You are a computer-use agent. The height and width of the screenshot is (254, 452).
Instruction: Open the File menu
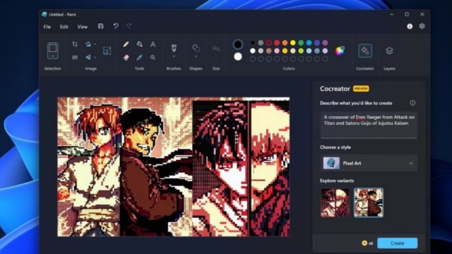(47, 26)
